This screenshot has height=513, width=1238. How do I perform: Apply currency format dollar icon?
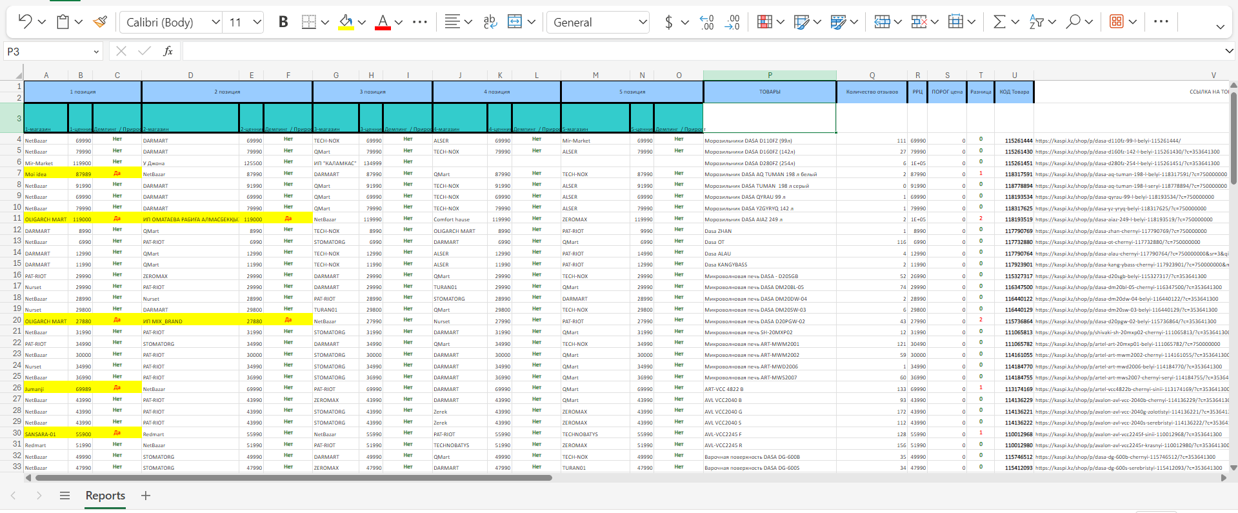tap(669, 22)
